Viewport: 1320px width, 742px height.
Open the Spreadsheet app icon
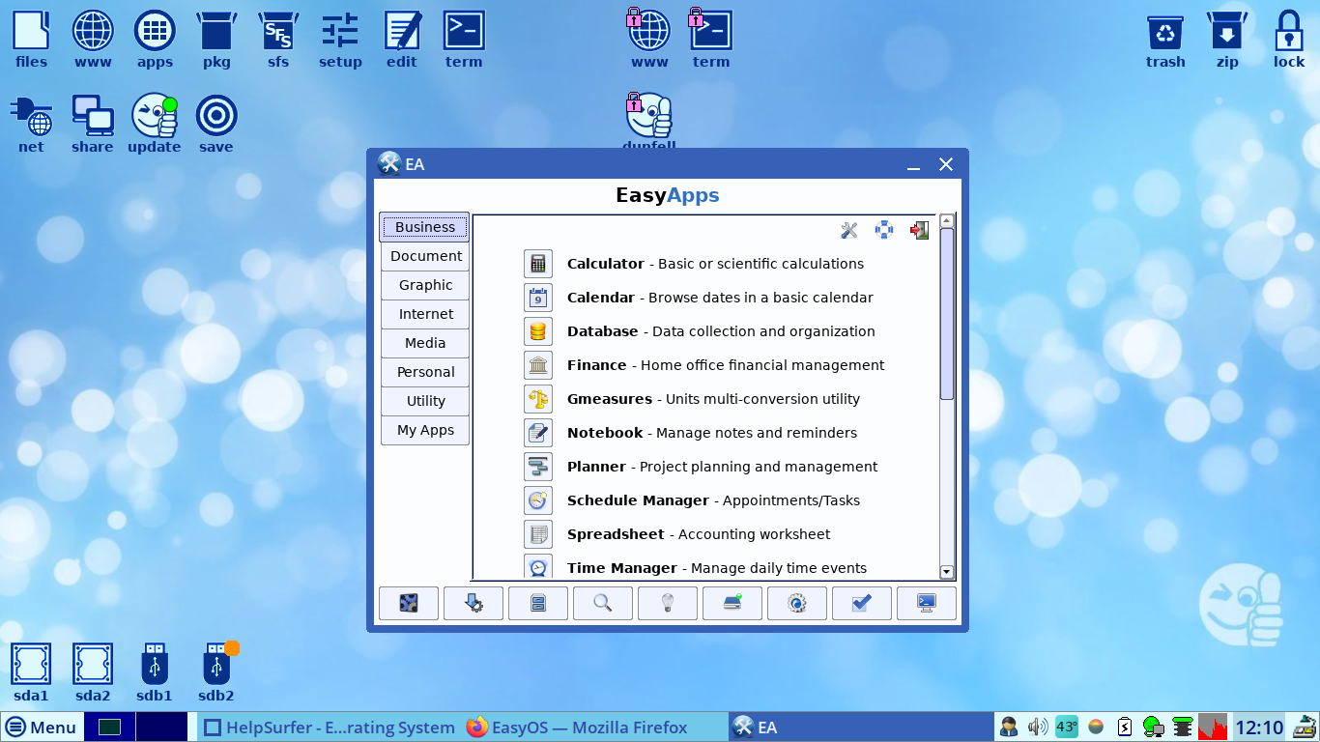pos(538,534)
